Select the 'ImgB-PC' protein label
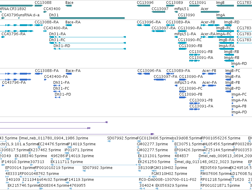Screen dimensions: 252x190 (233, 71)
